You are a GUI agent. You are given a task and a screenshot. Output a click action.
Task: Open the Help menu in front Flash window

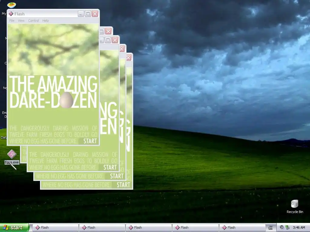click(45, 21)
